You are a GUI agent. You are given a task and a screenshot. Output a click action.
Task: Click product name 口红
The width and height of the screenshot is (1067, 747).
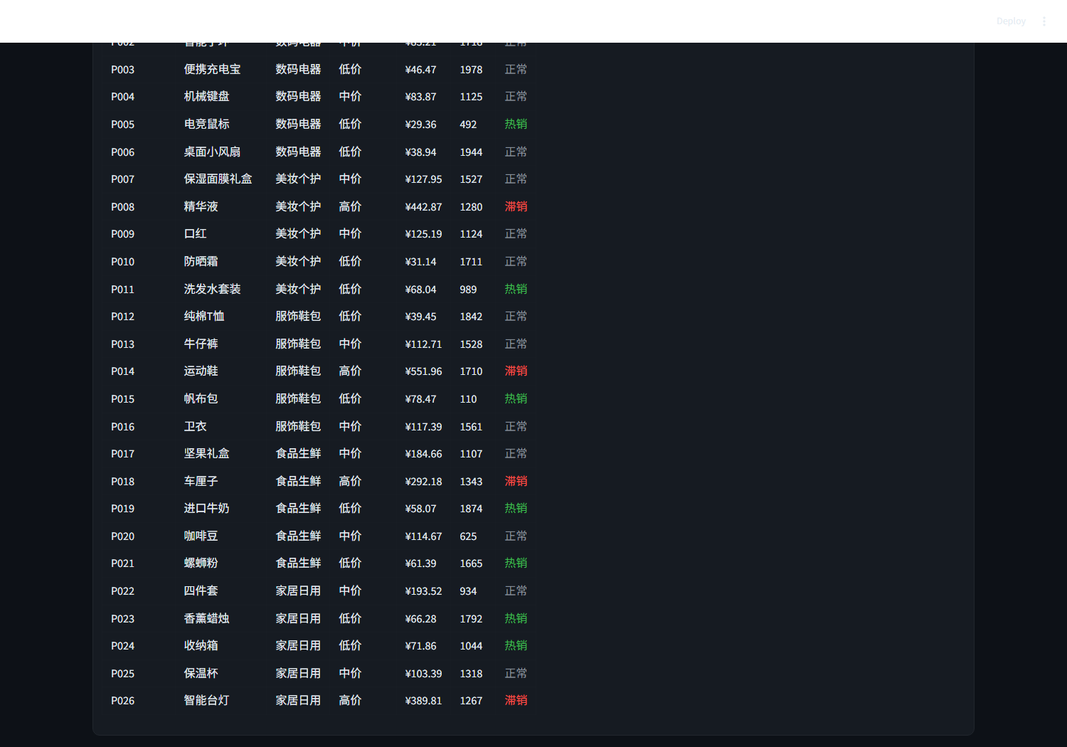[195, 234]
